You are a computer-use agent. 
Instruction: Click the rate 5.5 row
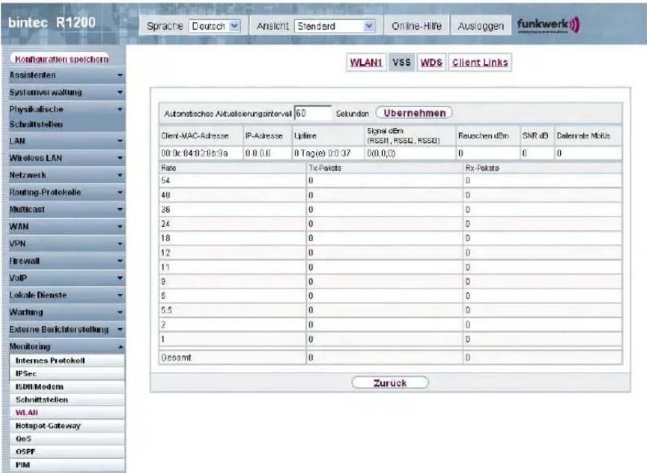(390, 310)
